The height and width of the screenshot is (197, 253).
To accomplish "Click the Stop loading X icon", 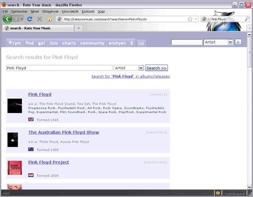I will click(x=40, y=19).
